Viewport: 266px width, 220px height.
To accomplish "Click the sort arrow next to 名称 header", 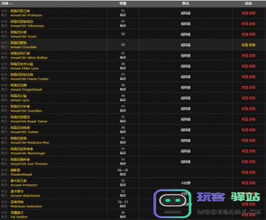I will pyautogui.click(x=11, y=4).
